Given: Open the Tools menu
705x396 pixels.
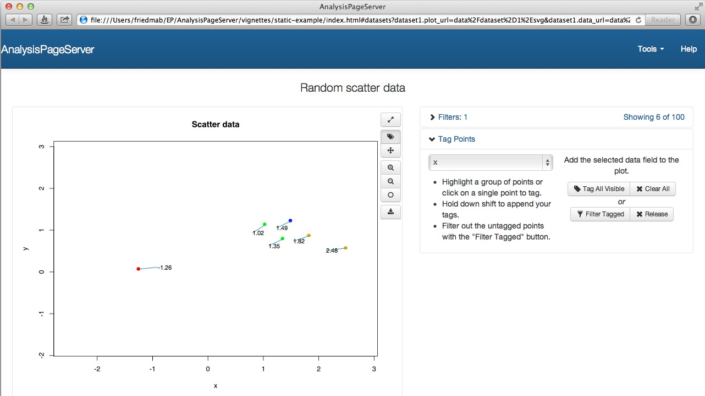Looking at the screenshot, I should 651,49.
